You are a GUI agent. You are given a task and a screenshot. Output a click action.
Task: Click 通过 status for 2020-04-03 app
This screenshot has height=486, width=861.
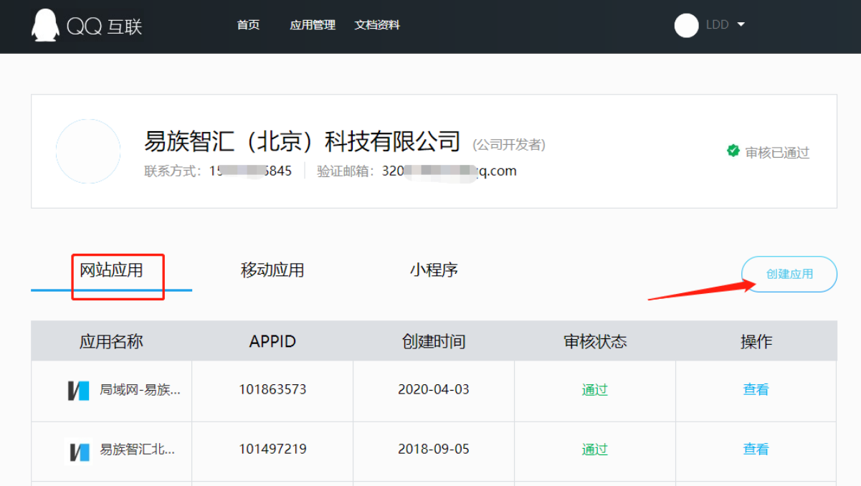[x=594, y=390]
